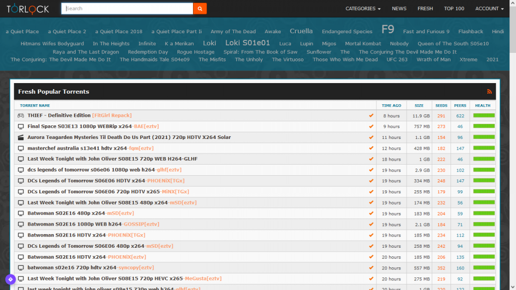Click the TV icon beside masterchef australia s13e41
The width and height of the screenshot is (516, 290).
[x=21, y=149]
